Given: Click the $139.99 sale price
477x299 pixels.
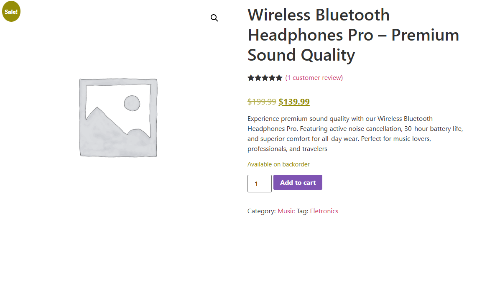Looking at the screenshot, I should tap(294, 102).
